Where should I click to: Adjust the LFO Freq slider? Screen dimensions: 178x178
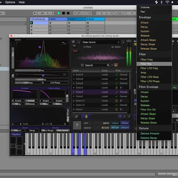(42, 80)
